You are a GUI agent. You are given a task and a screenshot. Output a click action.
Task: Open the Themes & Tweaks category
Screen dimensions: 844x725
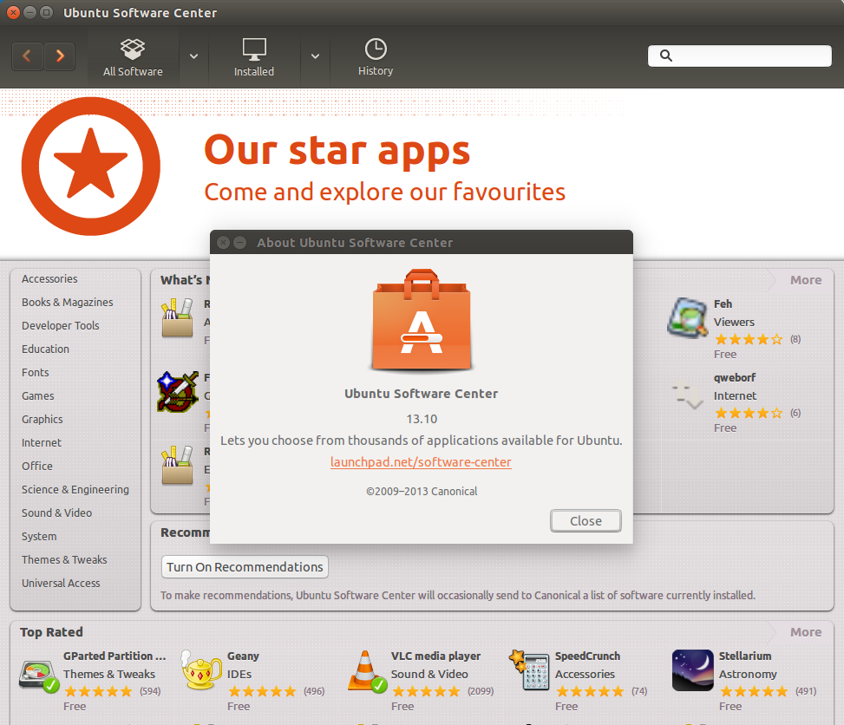pos(64,559)
